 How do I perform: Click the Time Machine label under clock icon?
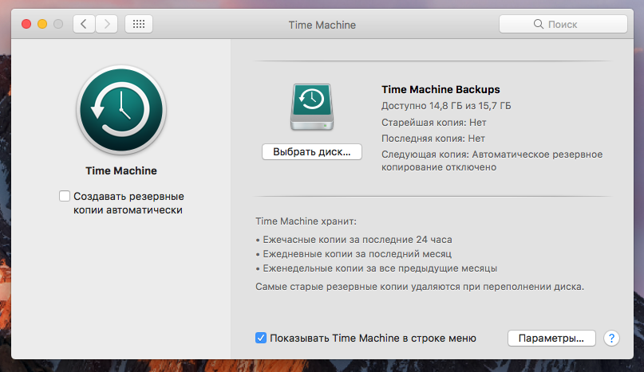121,170
